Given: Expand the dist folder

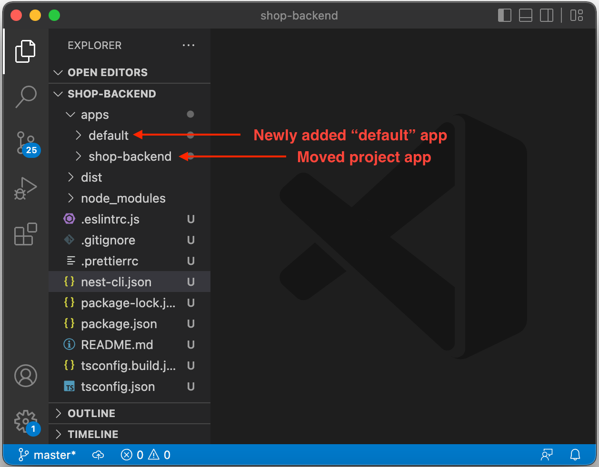Looking at the screenshot, I should click(x=130, y=177).
